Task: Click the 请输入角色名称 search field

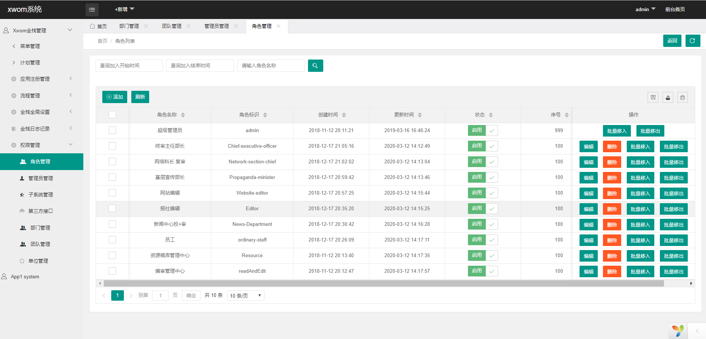Action: (271, 65)
